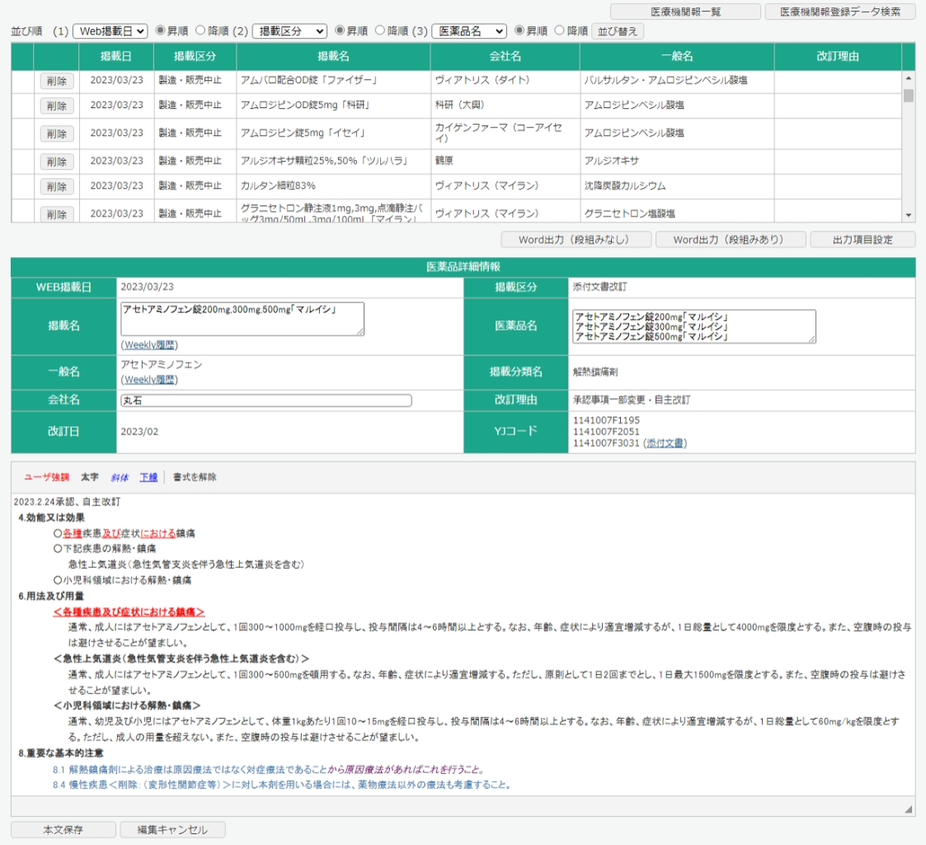Click the text 2023.2.24承認、自主改訂
Viewport: 926px width, 845px height.
pos(67,502)
